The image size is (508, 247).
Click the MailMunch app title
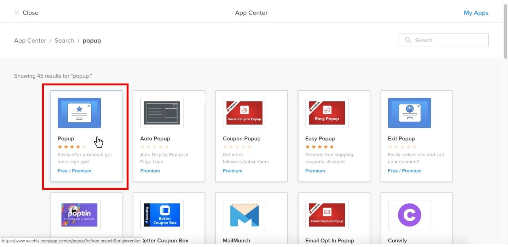[236, 241]
